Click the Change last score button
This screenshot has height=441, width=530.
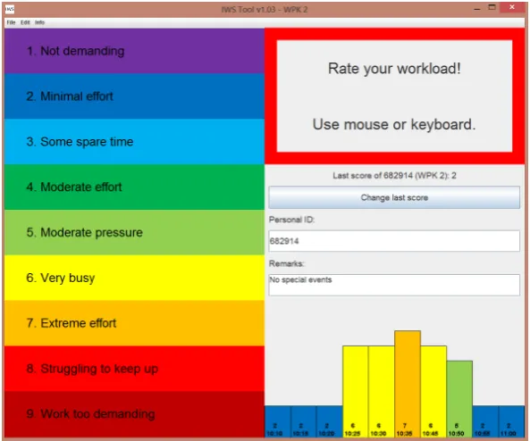394,197
